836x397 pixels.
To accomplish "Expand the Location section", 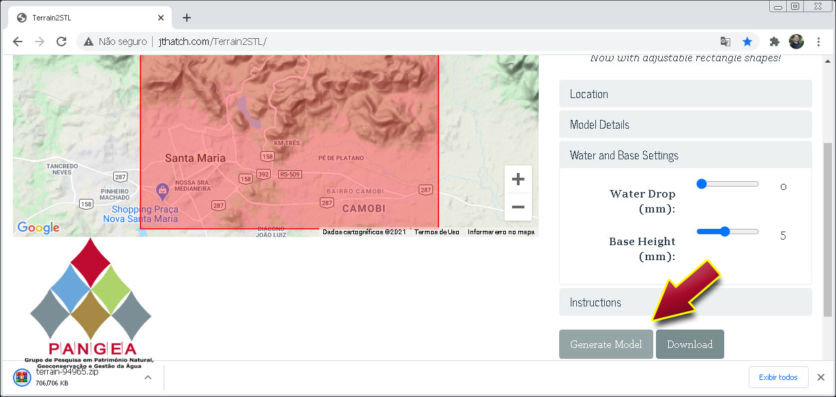I will point(685,94).
